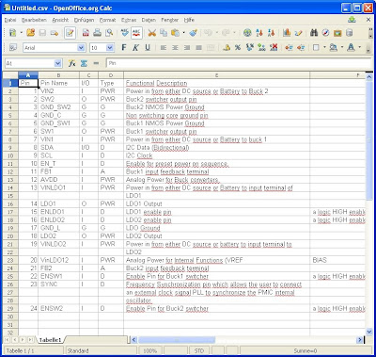
Task: Open the Function Wizard fx icon
Action: click(72, 63)
